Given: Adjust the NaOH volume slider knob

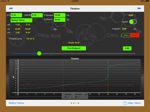Looking at the screenshot, I should click(39, 54).
